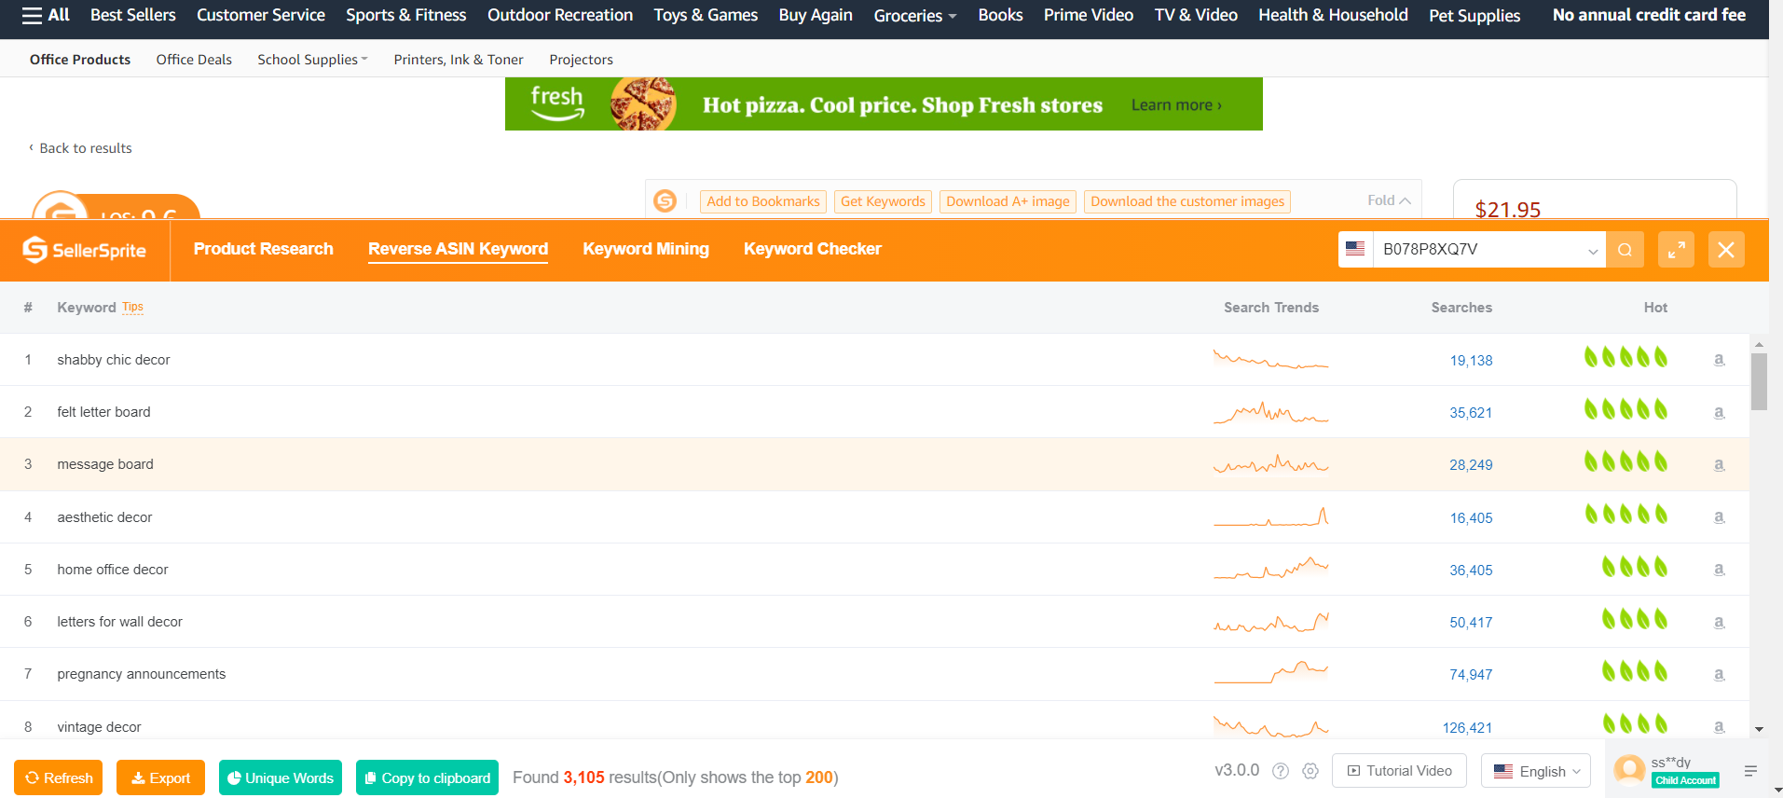Switch to Keyword Mining tab
Screen dimensions: 1783x798
[x=646, y=249]
